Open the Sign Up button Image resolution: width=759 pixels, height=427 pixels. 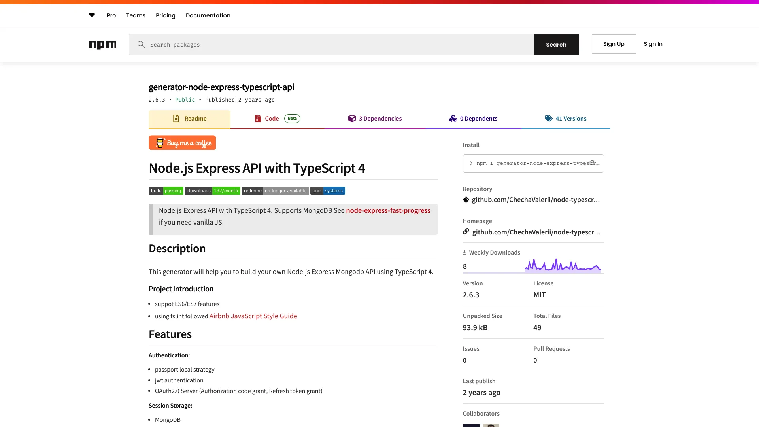click(x=614, y=44)
